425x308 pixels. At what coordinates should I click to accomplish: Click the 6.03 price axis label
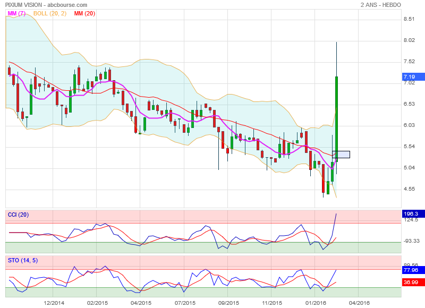pyautogui.click(x=409, y=125)
